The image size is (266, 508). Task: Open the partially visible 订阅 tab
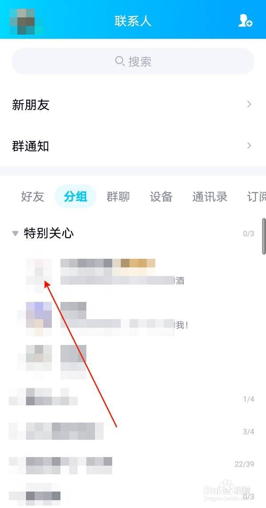(x=256, y=196)
